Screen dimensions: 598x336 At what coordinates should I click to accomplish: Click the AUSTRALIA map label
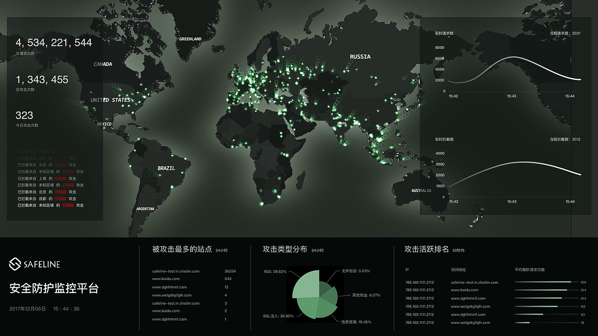tap(421, 190)
